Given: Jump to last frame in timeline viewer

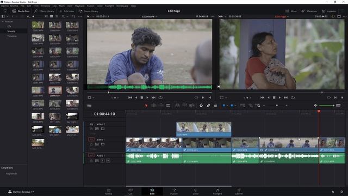Looking at the screenshot, I should tap(286, 97).
